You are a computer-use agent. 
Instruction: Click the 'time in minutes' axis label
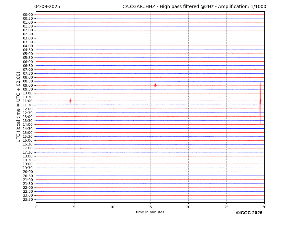150,212
